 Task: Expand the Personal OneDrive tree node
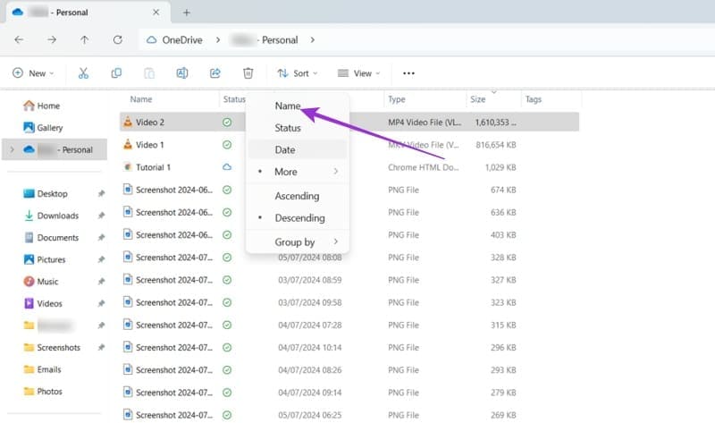pos(12,149)
